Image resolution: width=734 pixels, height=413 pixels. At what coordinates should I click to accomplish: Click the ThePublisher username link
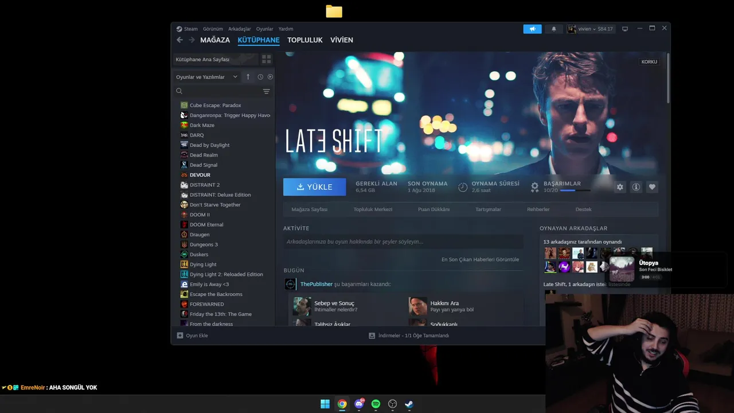tap(317, 284)
